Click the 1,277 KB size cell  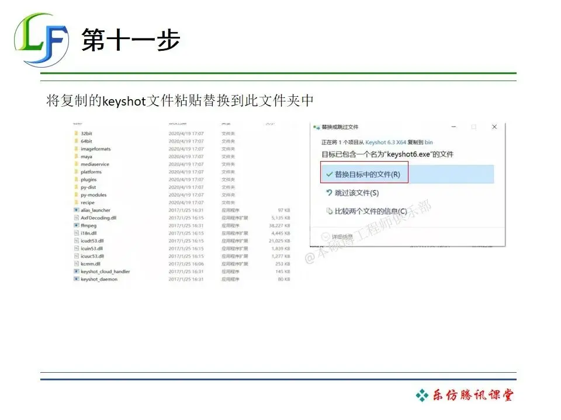click(280, 257)
